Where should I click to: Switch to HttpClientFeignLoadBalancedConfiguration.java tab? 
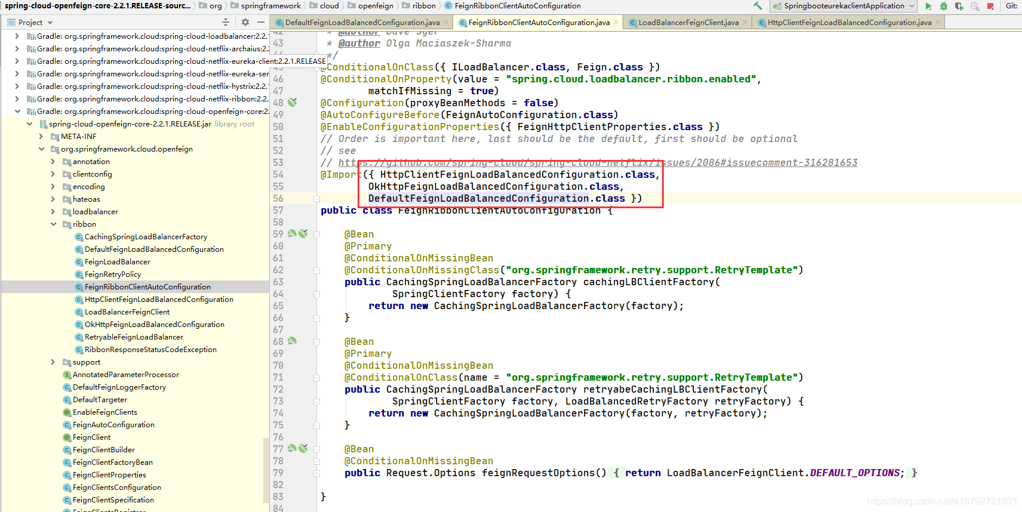[x=849, y=23]
